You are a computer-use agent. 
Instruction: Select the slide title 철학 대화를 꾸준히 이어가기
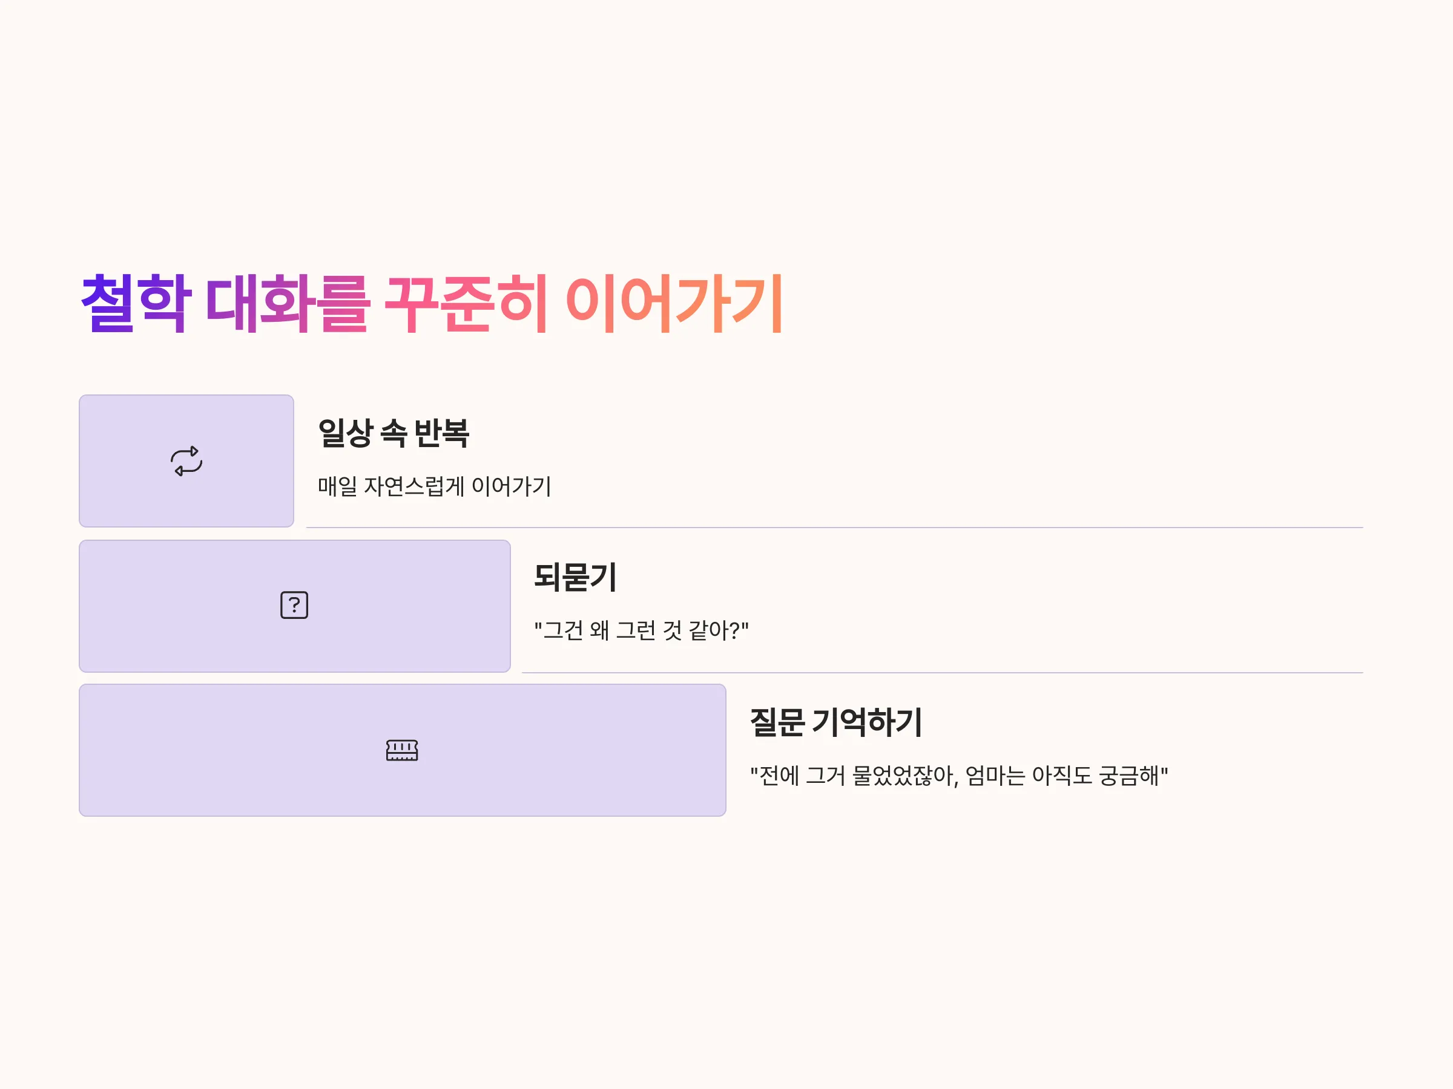(x=432, y=303)
